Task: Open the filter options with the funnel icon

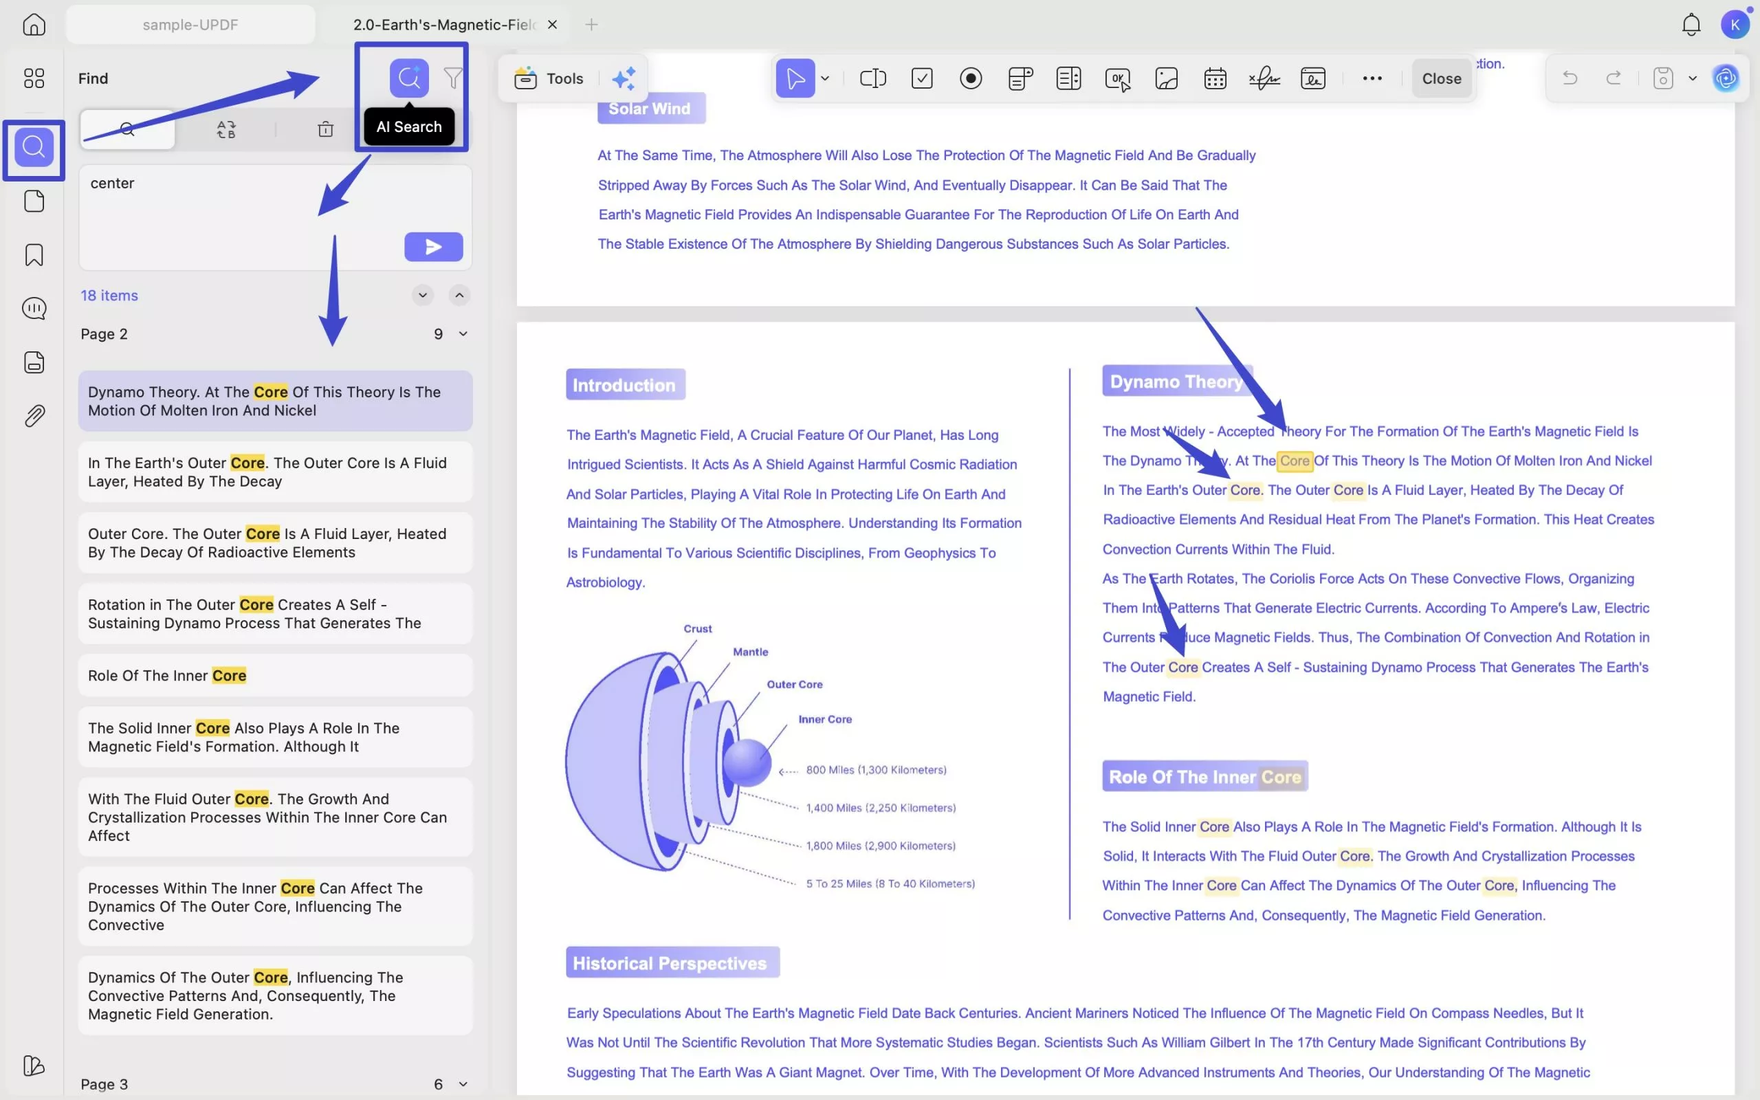Action: pyautogui.click(x=452, y=78)
